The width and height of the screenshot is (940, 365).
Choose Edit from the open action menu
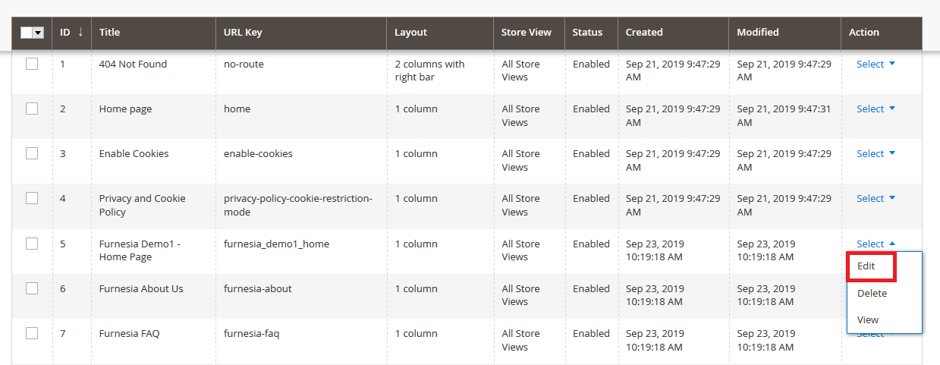coord(866,266)
